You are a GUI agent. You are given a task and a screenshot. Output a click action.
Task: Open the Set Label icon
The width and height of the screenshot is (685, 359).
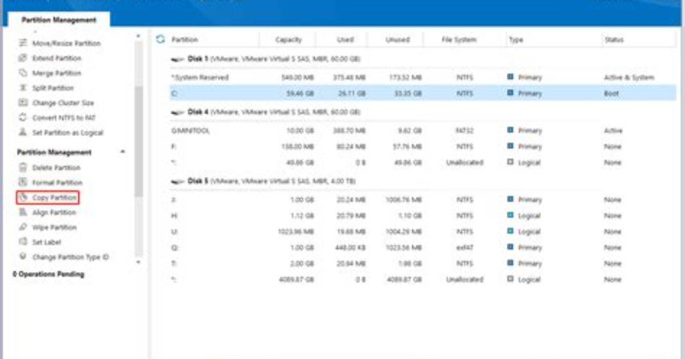23,242
